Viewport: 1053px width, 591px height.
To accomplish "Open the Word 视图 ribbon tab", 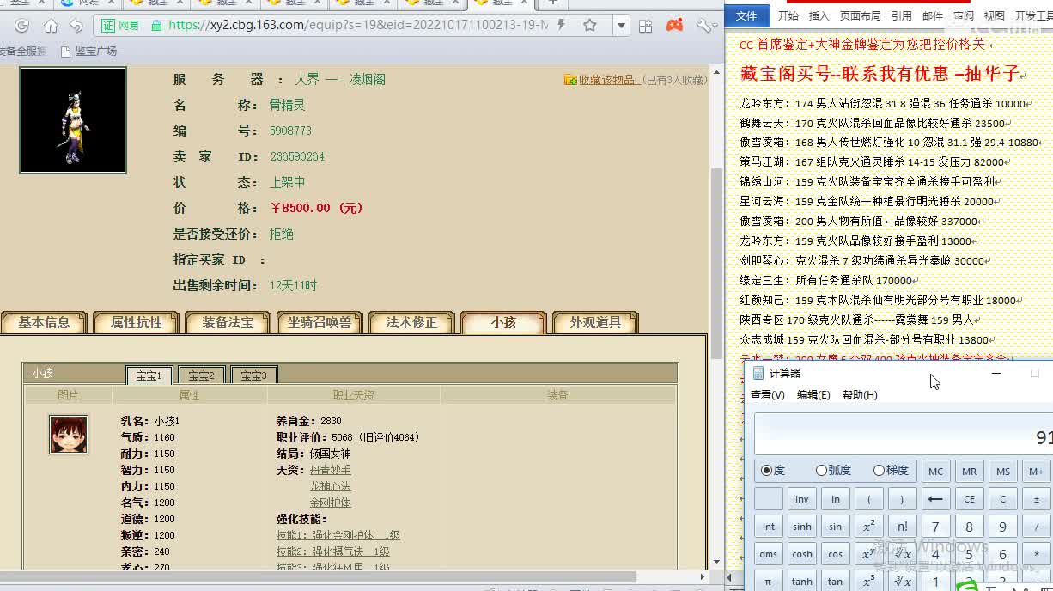I will click(994, 15).
